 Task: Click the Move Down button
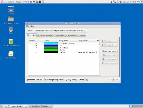[109, 45]
